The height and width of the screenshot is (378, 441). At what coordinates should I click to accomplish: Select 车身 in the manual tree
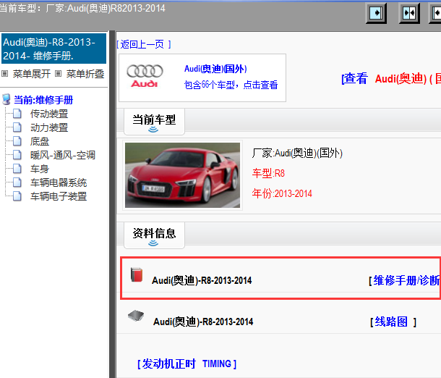click(40, 169)
